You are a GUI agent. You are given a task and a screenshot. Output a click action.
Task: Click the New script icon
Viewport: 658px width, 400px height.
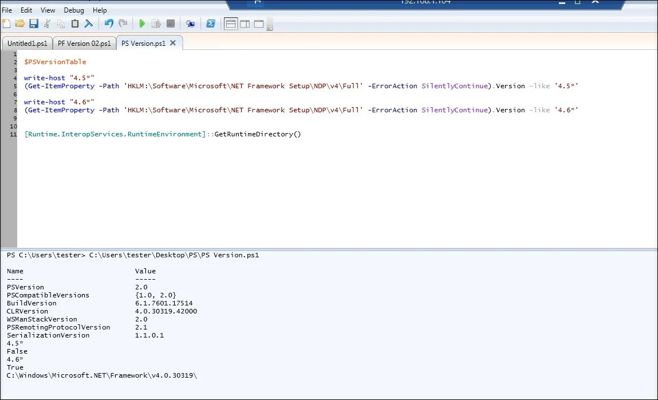pos(6,23)
